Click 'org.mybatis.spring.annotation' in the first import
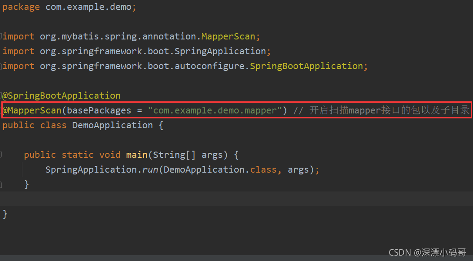 tap(118, 36)
